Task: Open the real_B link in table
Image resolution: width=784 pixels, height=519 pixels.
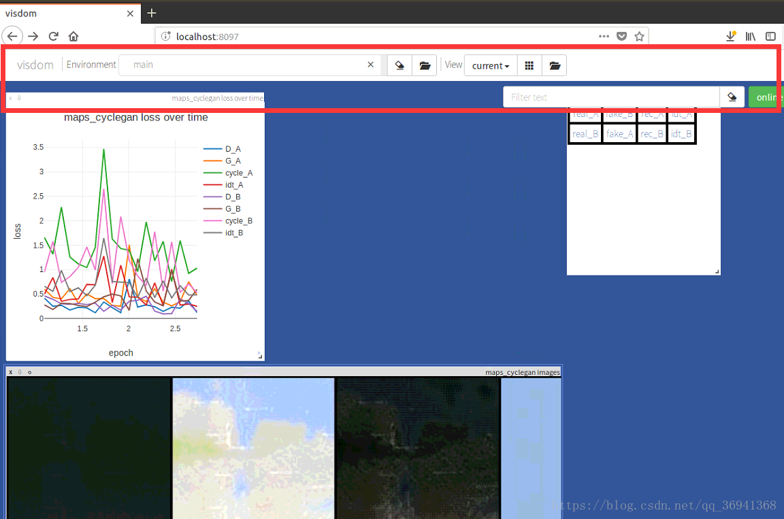Action: tap(585, 134)
